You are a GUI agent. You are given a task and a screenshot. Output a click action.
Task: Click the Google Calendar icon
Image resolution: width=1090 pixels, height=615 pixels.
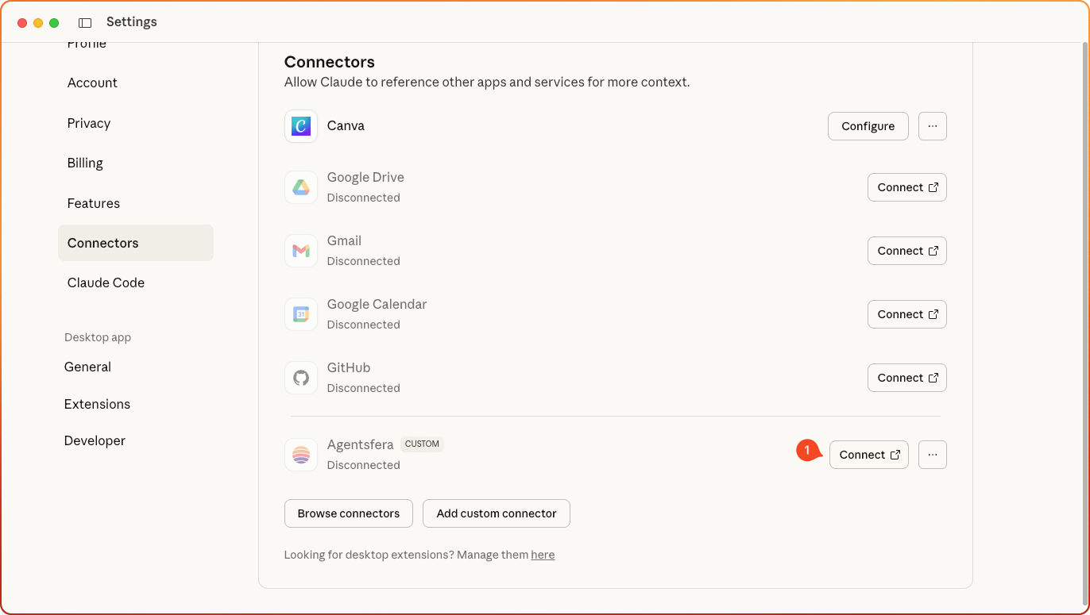pyautogui.click(x=301, y=314)
